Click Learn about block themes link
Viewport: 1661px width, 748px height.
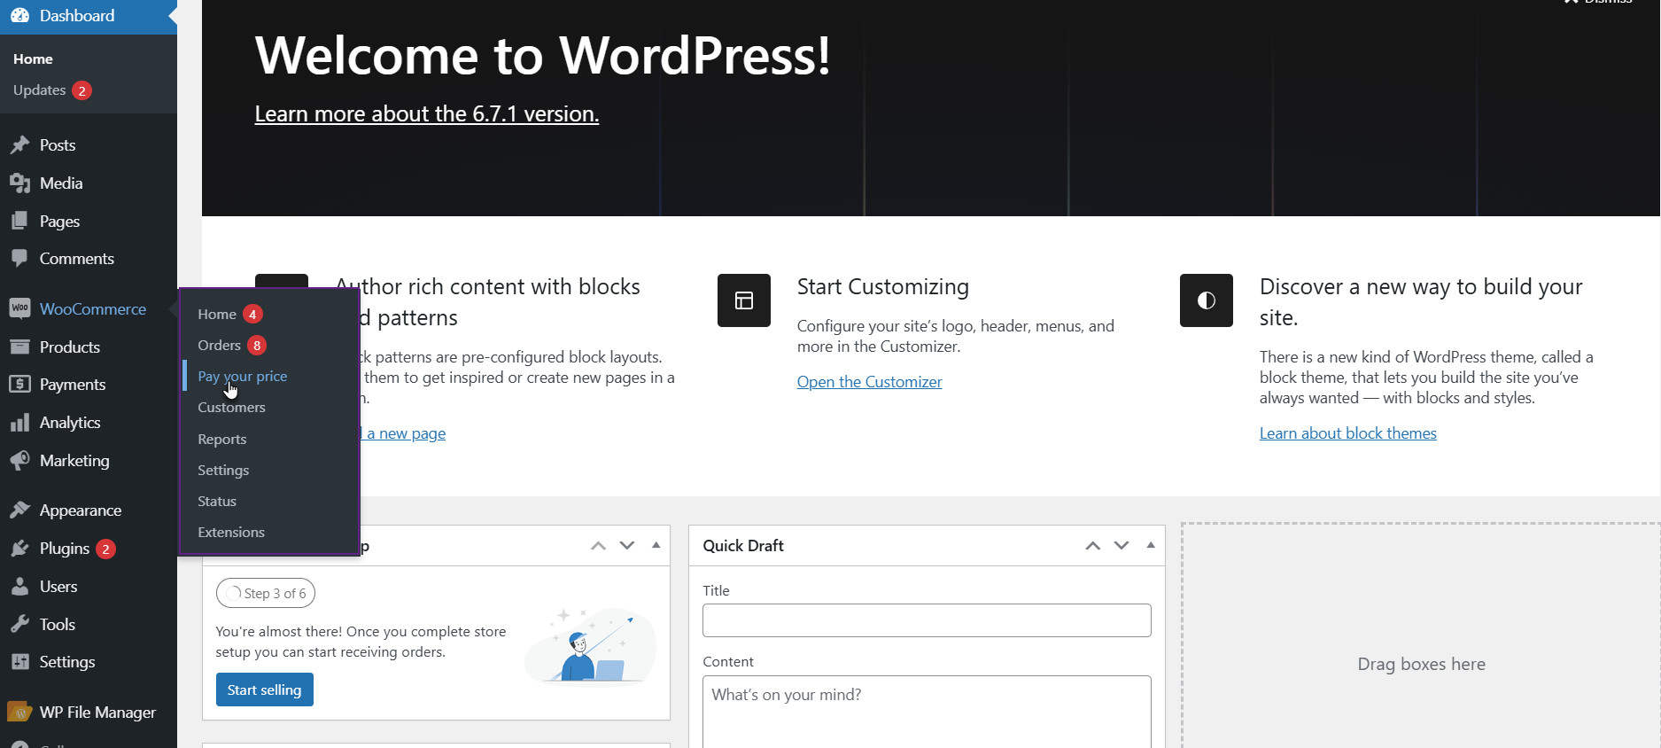point(1348,433)
